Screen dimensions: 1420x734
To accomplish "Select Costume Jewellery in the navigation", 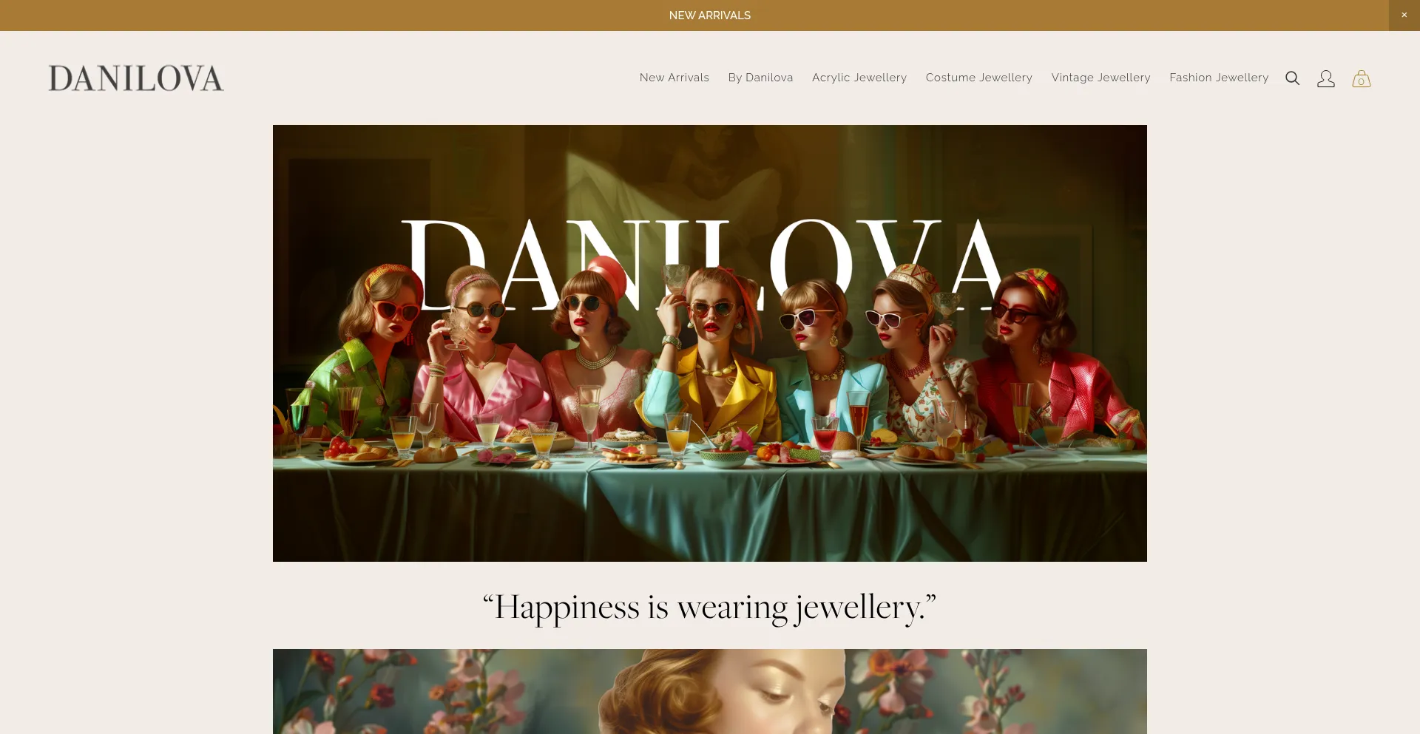I will pyautogui.click(x=978, y=78).
